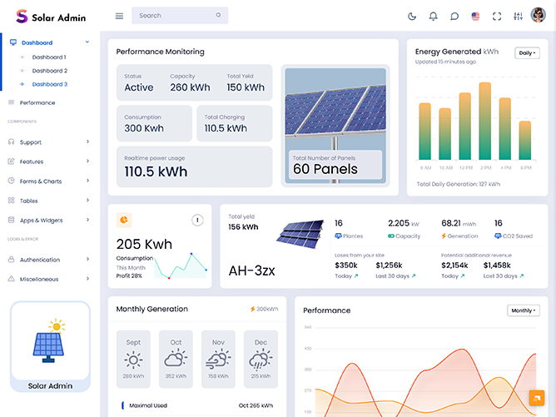Open the settings sliders panel icon
556x417 pixels.
pos(519,16)
